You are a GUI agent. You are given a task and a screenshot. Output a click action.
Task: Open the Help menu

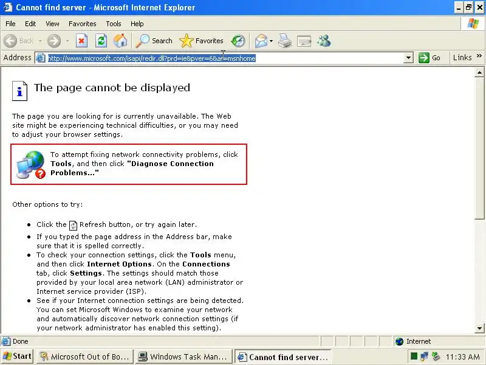click(x=137, y=24)
